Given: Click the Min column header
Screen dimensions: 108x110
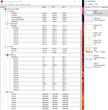Looking at the screenshot, I should point(57,7).
